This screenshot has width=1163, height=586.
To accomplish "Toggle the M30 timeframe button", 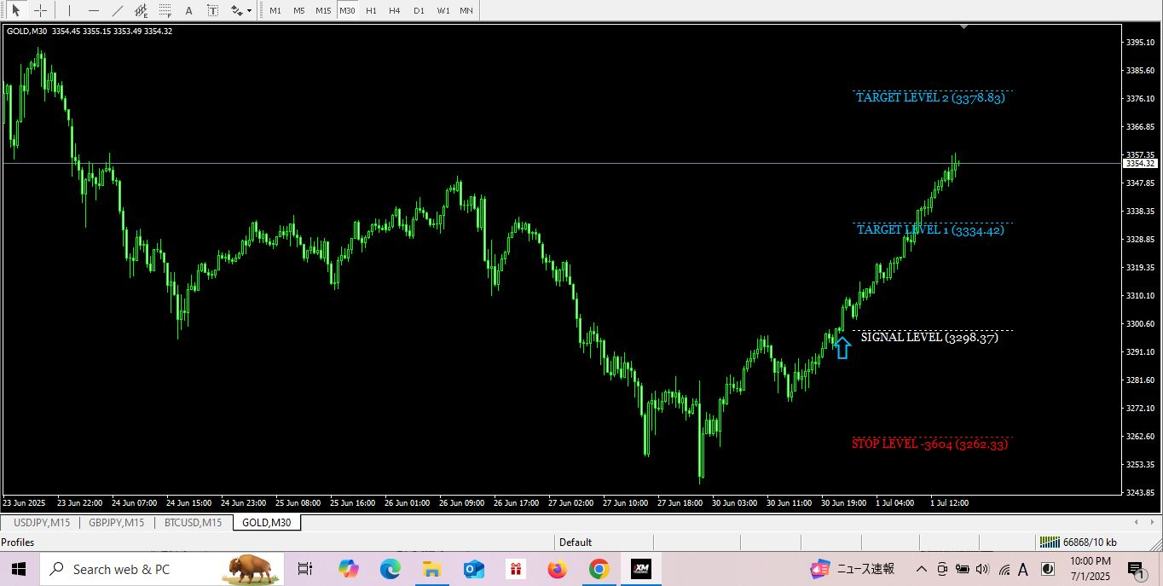I will pyautogui.click(x=347, y=10).
